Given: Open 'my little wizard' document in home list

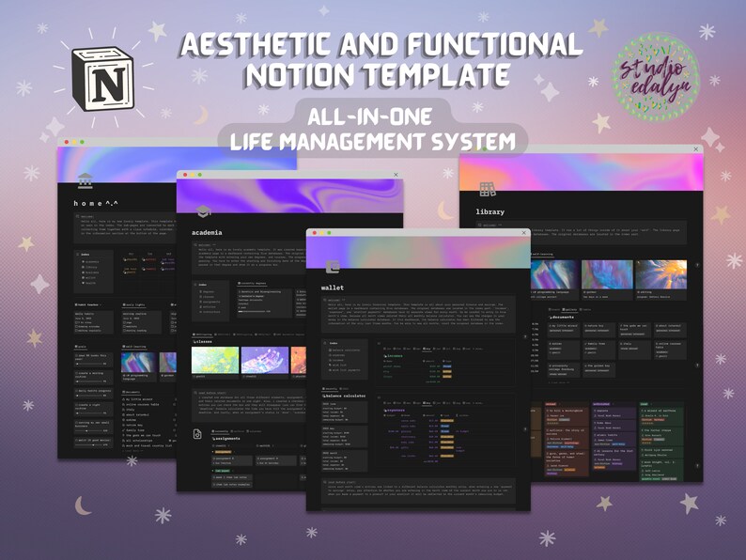Looking at the screenshot, I should (x=137, y=399).
